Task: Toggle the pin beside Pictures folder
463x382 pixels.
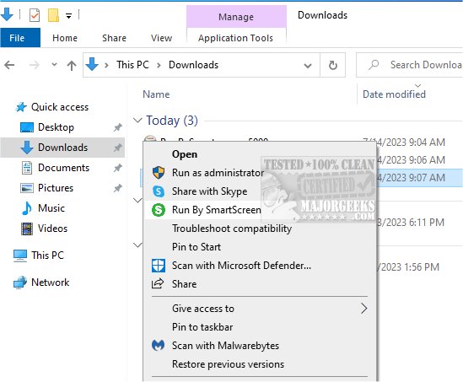Action: pos(118,188)
